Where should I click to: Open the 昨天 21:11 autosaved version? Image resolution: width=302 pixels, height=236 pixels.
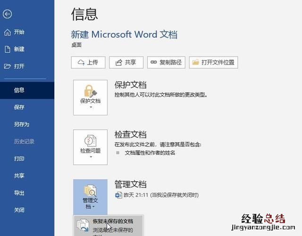click(157, 195)
